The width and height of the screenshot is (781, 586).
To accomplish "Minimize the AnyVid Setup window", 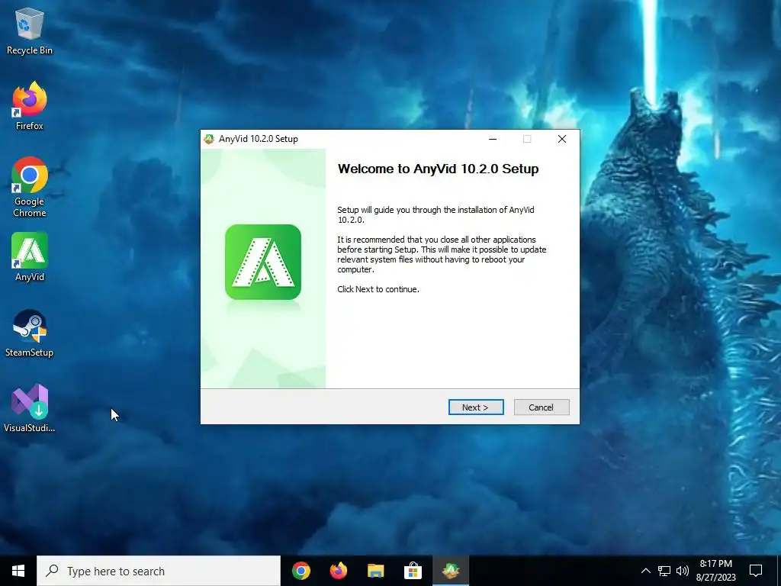I will pyautogui.click(x=493, y=139).
